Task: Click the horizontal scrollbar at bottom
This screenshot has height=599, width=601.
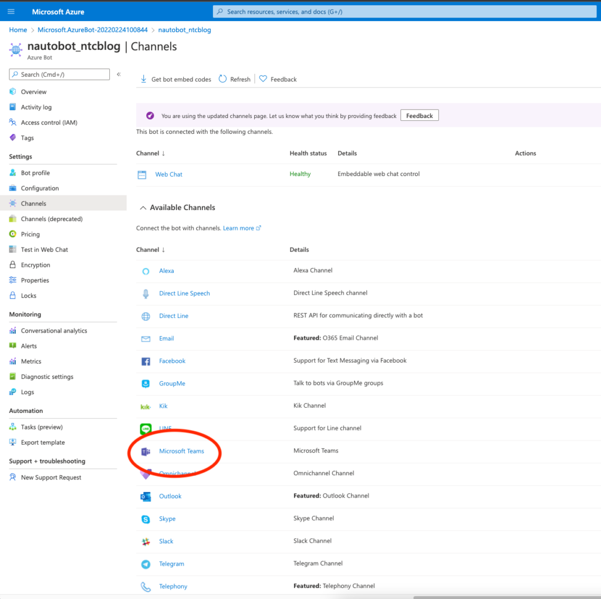Action: click(507, 597)
